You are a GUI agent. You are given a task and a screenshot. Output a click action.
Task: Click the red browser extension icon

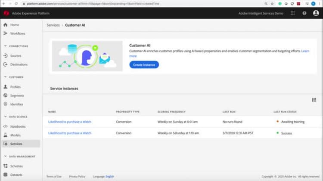(x=298, y=4)
